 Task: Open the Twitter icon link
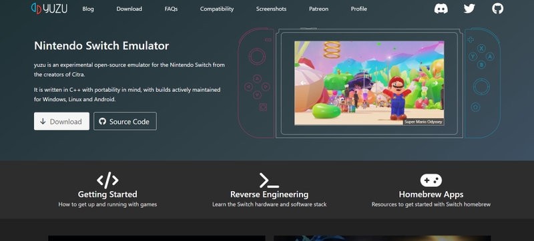pyautogui.click(x=469, y=9)
